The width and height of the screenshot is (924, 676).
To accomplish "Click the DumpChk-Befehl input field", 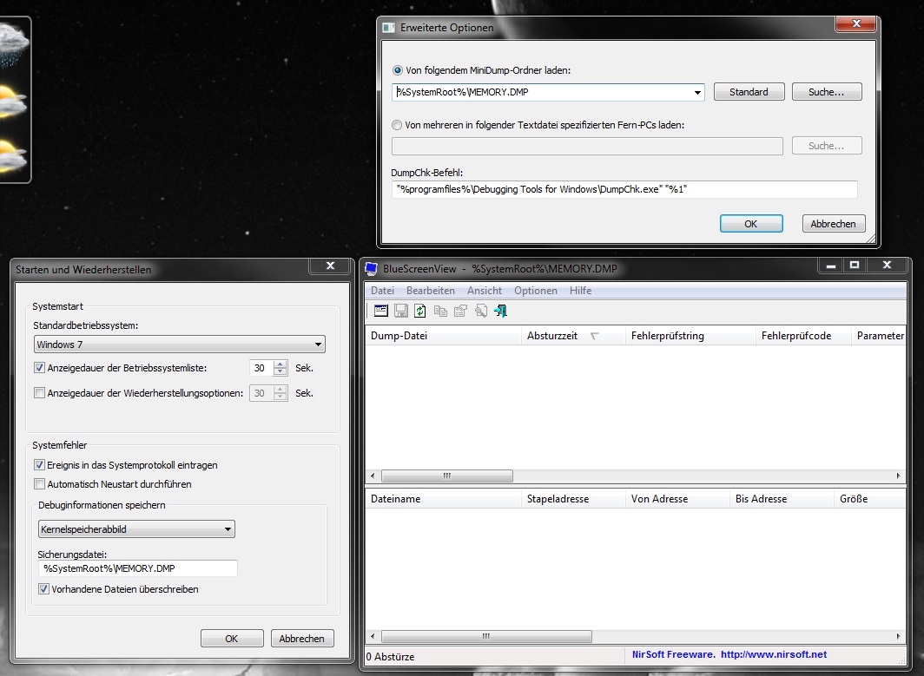I will pos(624,189).
